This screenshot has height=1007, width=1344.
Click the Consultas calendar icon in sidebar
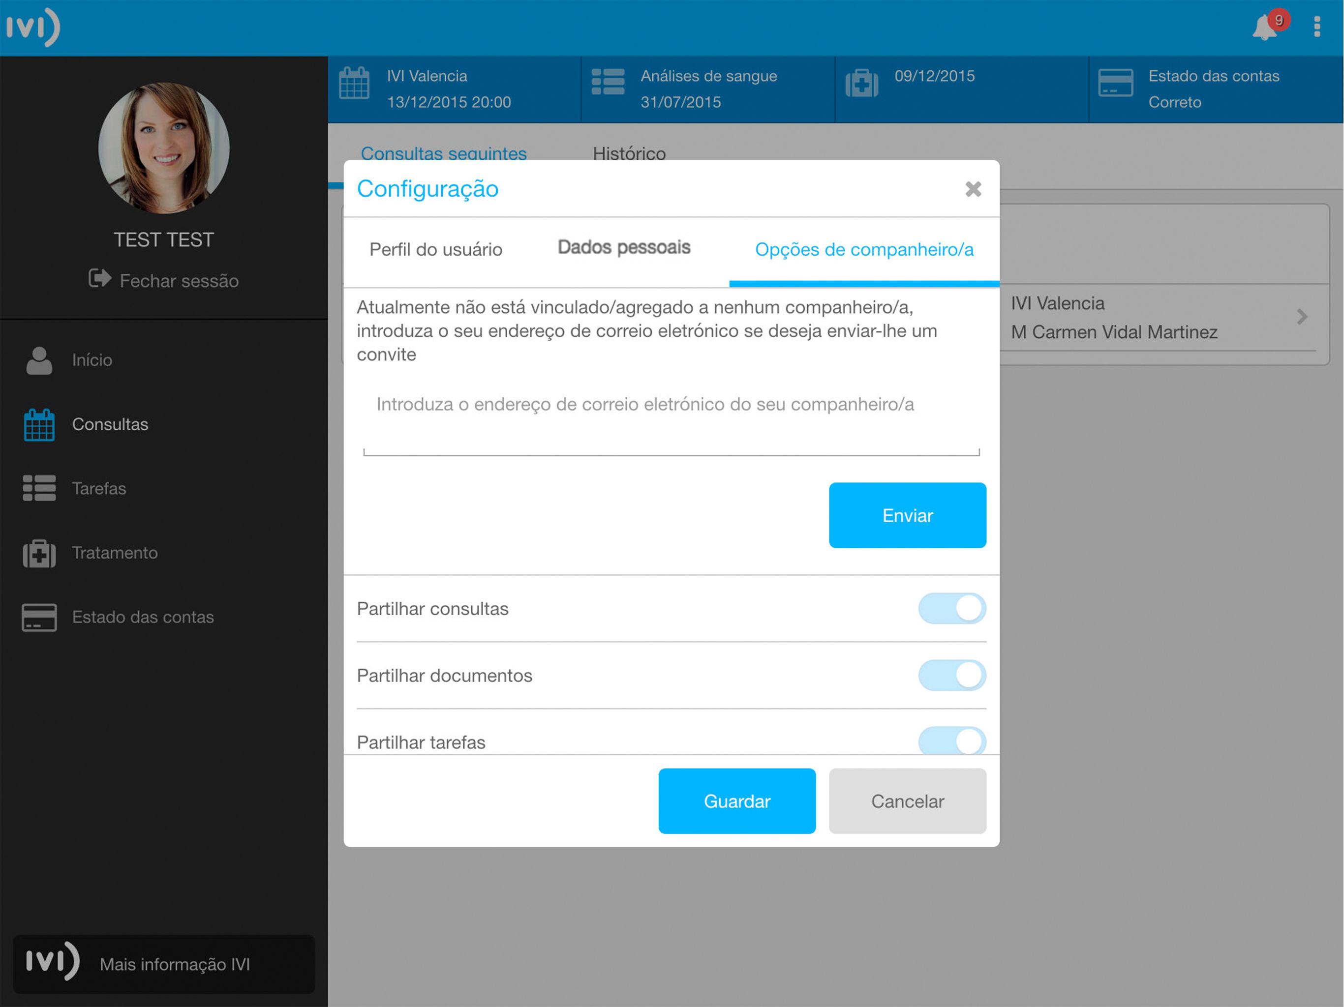pyautogui.click(x=39, y=424)
